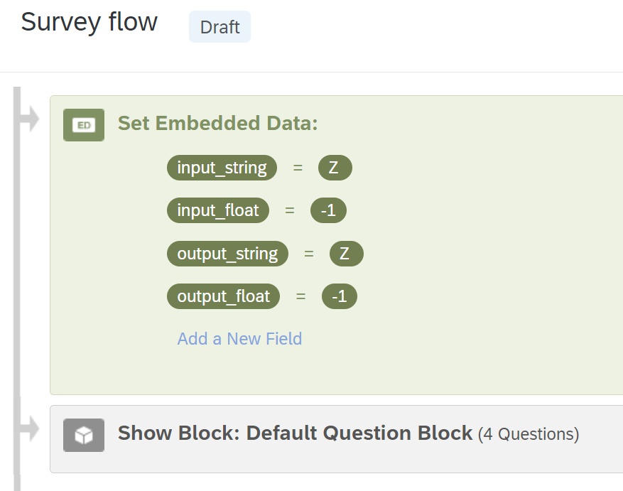
Task: Click the equals sign beside input_string
Action: [298, 168]
